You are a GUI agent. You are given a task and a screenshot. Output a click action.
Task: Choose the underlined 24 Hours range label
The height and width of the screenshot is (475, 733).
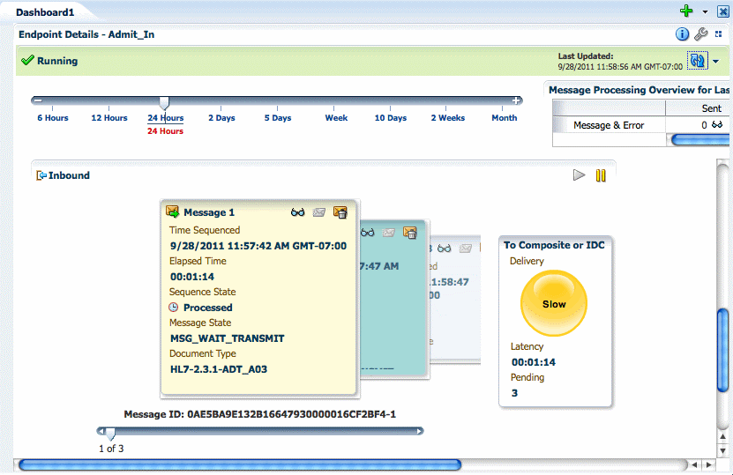pos(166,118)
